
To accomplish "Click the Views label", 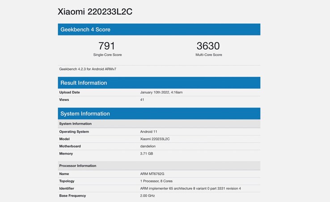I will (64, 100).
